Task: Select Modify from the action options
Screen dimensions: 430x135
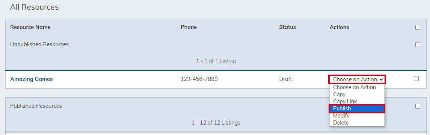Action: pyautogui.click(x=357, y=116)
